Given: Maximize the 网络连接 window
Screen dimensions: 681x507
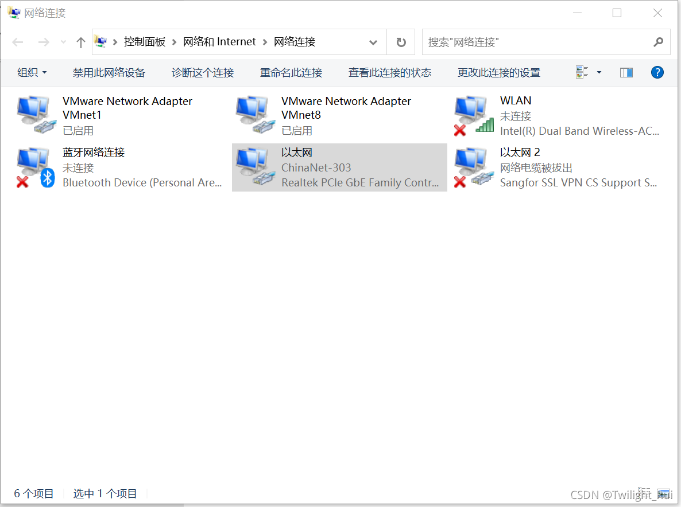Looking at the screenshot, I should (x=617, y=13).
